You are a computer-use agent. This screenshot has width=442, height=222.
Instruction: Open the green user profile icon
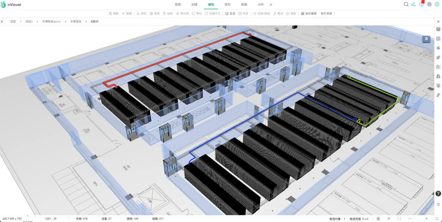coord(437,5)
